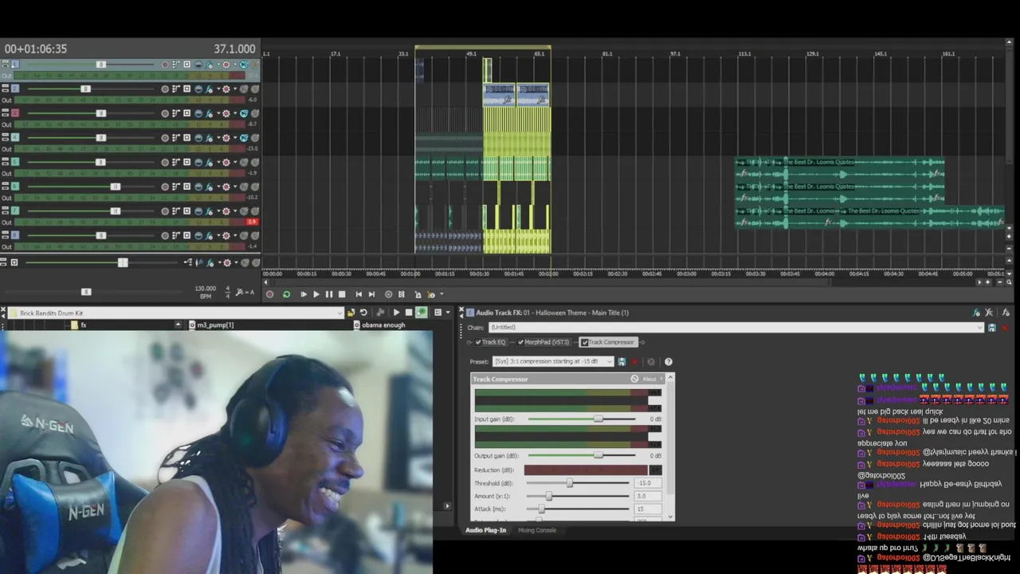Save the FX chain preset
Image resolution: width=1020 pixels, height=574 pixels.
click(x=991, y=327)
